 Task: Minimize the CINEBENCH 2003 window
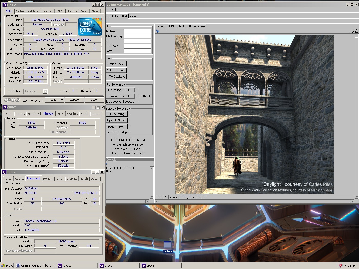348,5
